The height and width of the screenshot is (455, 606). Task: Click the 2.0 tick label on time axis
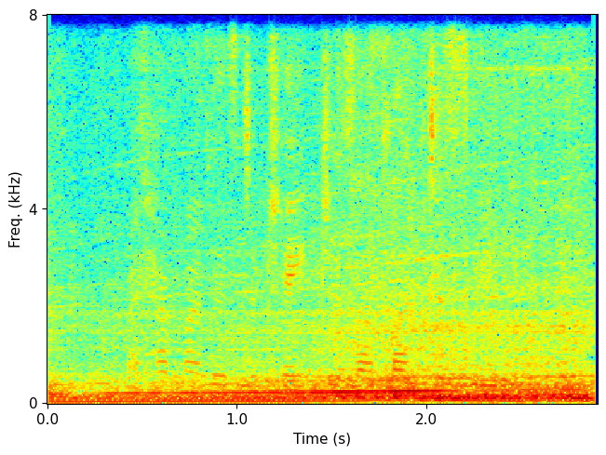(426, 419)
